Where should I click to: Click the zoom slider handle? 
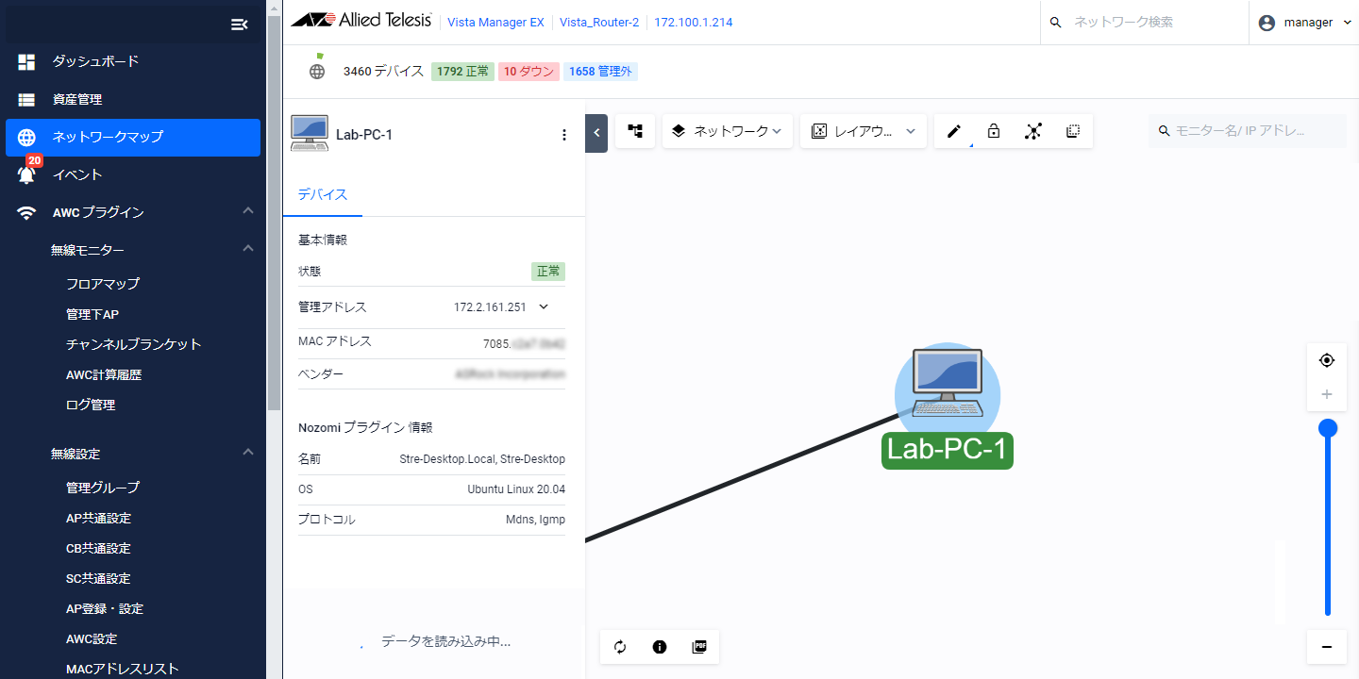pos(1328,429)
